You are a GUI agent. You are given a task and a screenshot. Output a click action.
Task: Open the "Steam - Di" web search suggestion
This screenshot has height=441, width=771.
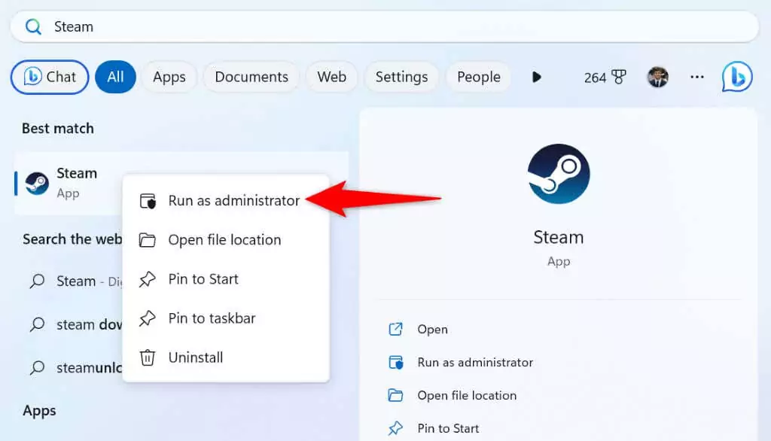pyautogui.click(x=74, y=281)
